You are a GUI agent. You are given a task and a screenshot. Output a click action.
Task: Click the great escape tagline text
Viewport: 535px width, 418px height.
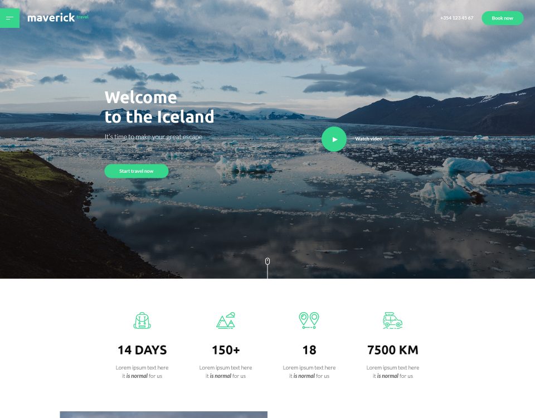[153, 137]
